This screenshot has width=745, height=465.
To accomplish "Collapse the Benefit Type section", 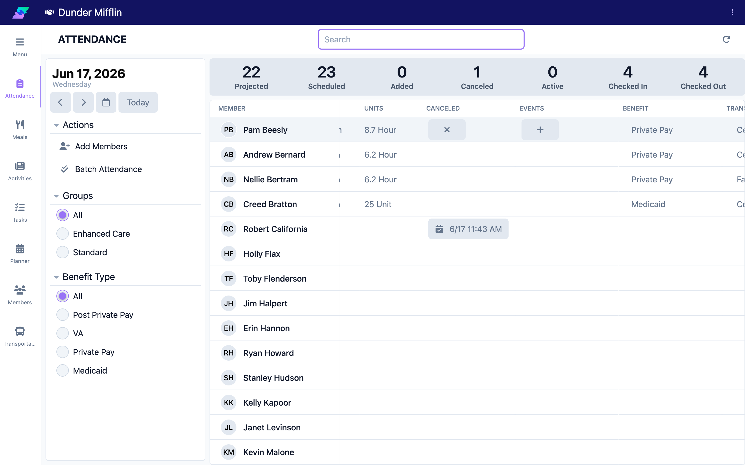I will point(56,277).
